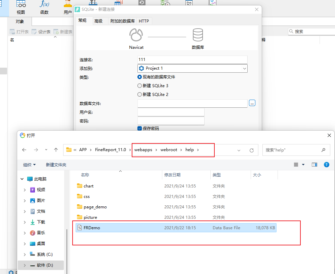
Task: Click the 打开表 toolbar button
Action: coord(19,32)
